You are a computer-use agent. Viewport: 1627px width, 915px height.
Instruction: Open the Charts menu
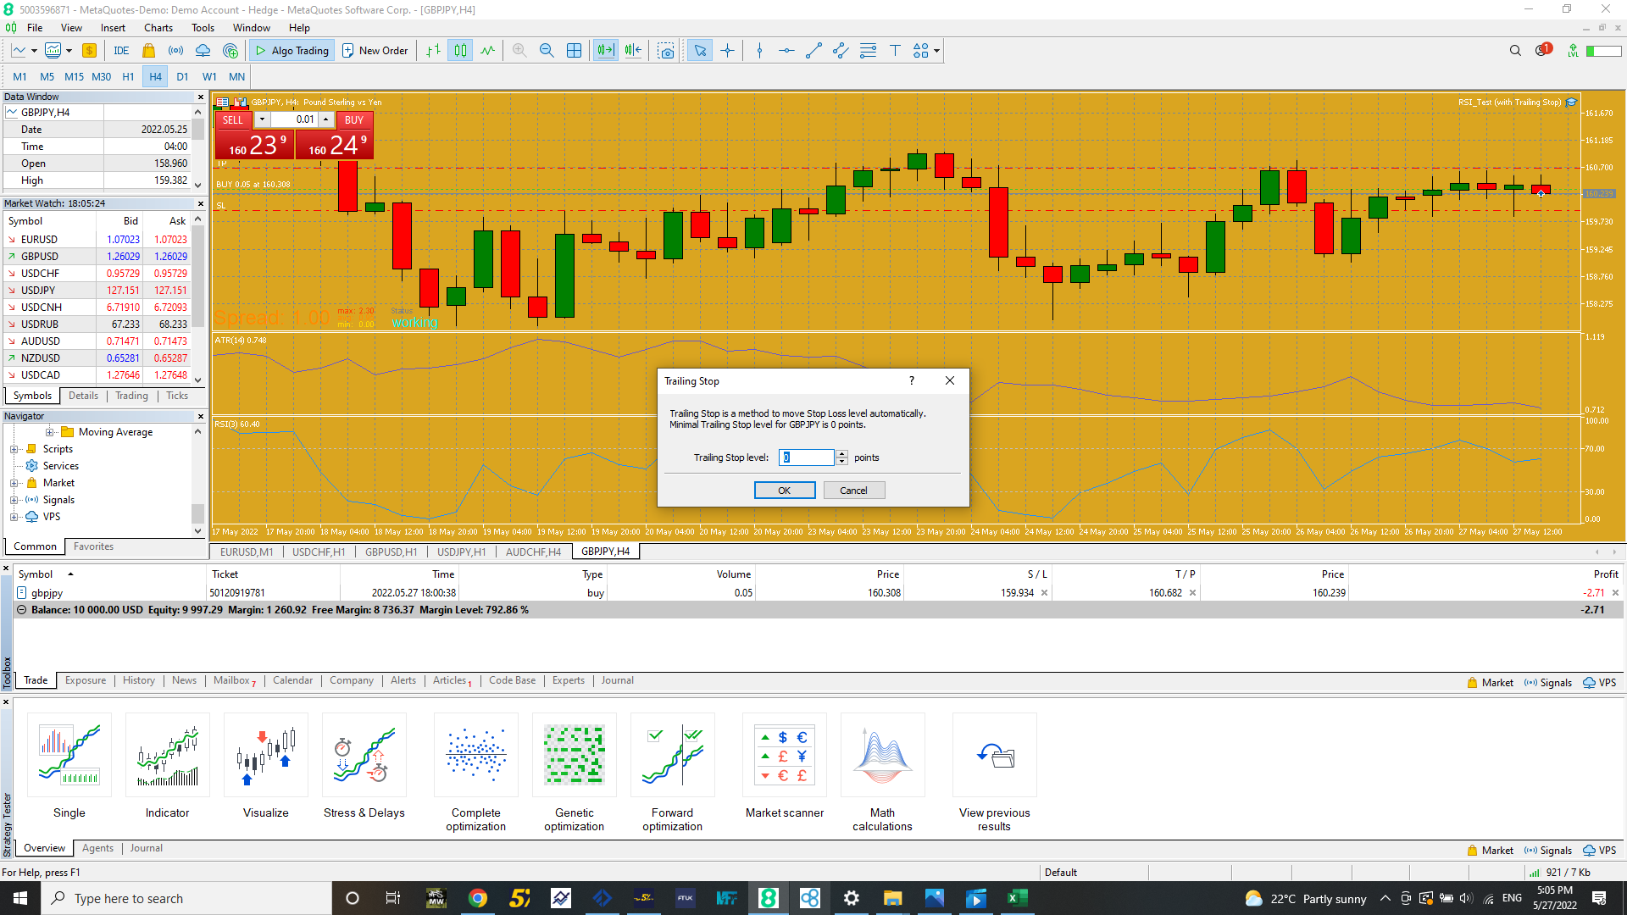[x=158, y=28]
